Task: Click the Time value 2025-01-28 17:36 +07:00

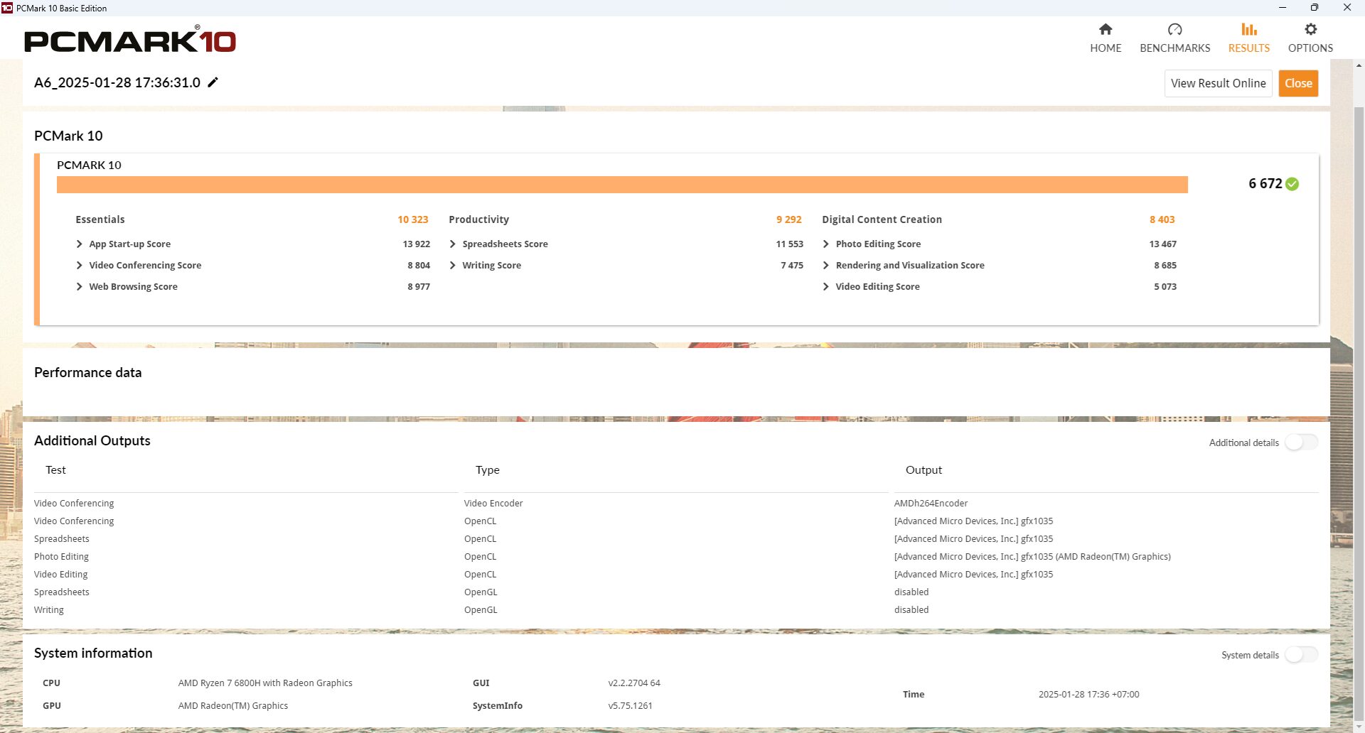Action: tap(1088, 694)
